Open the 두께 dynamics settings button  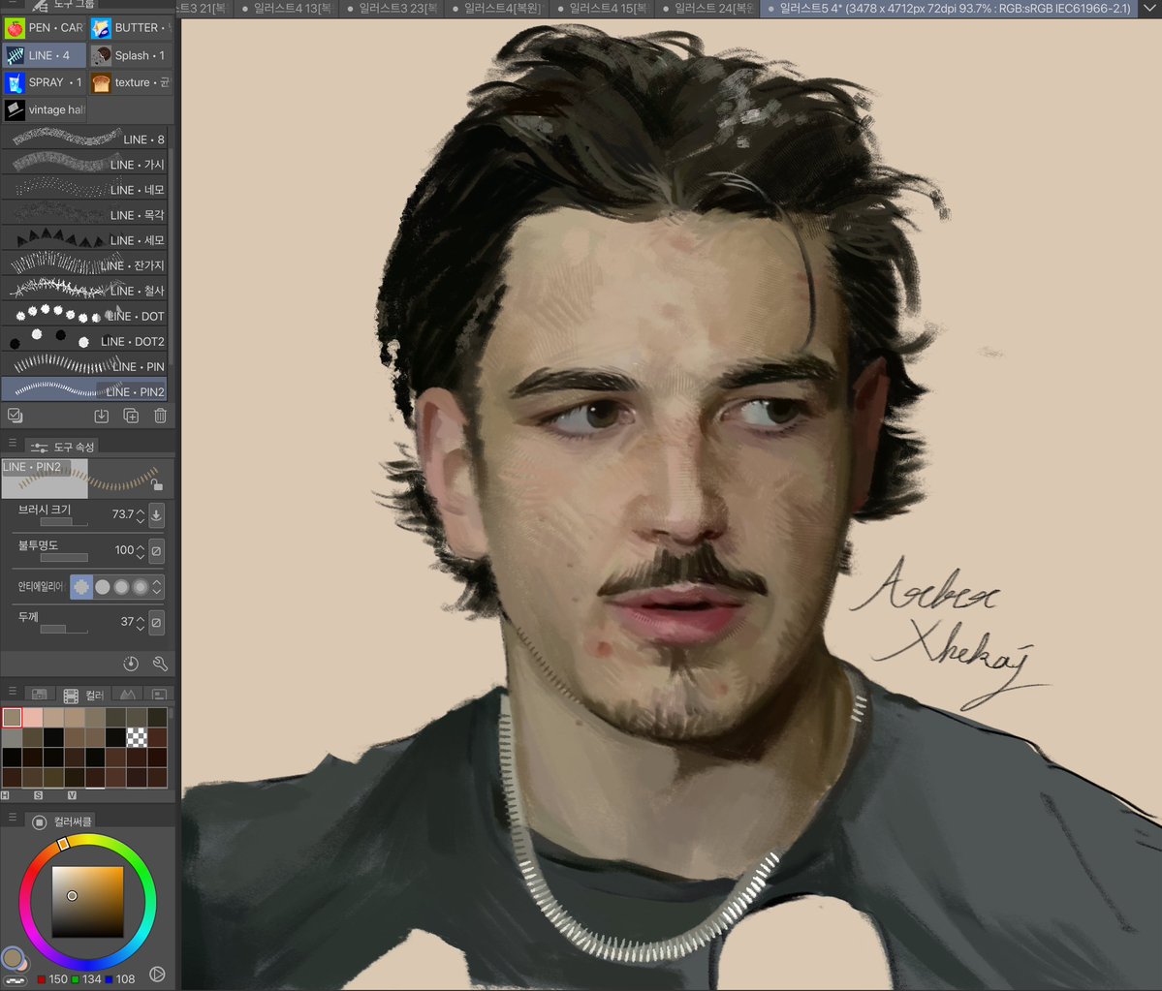[x=156, y=622]
